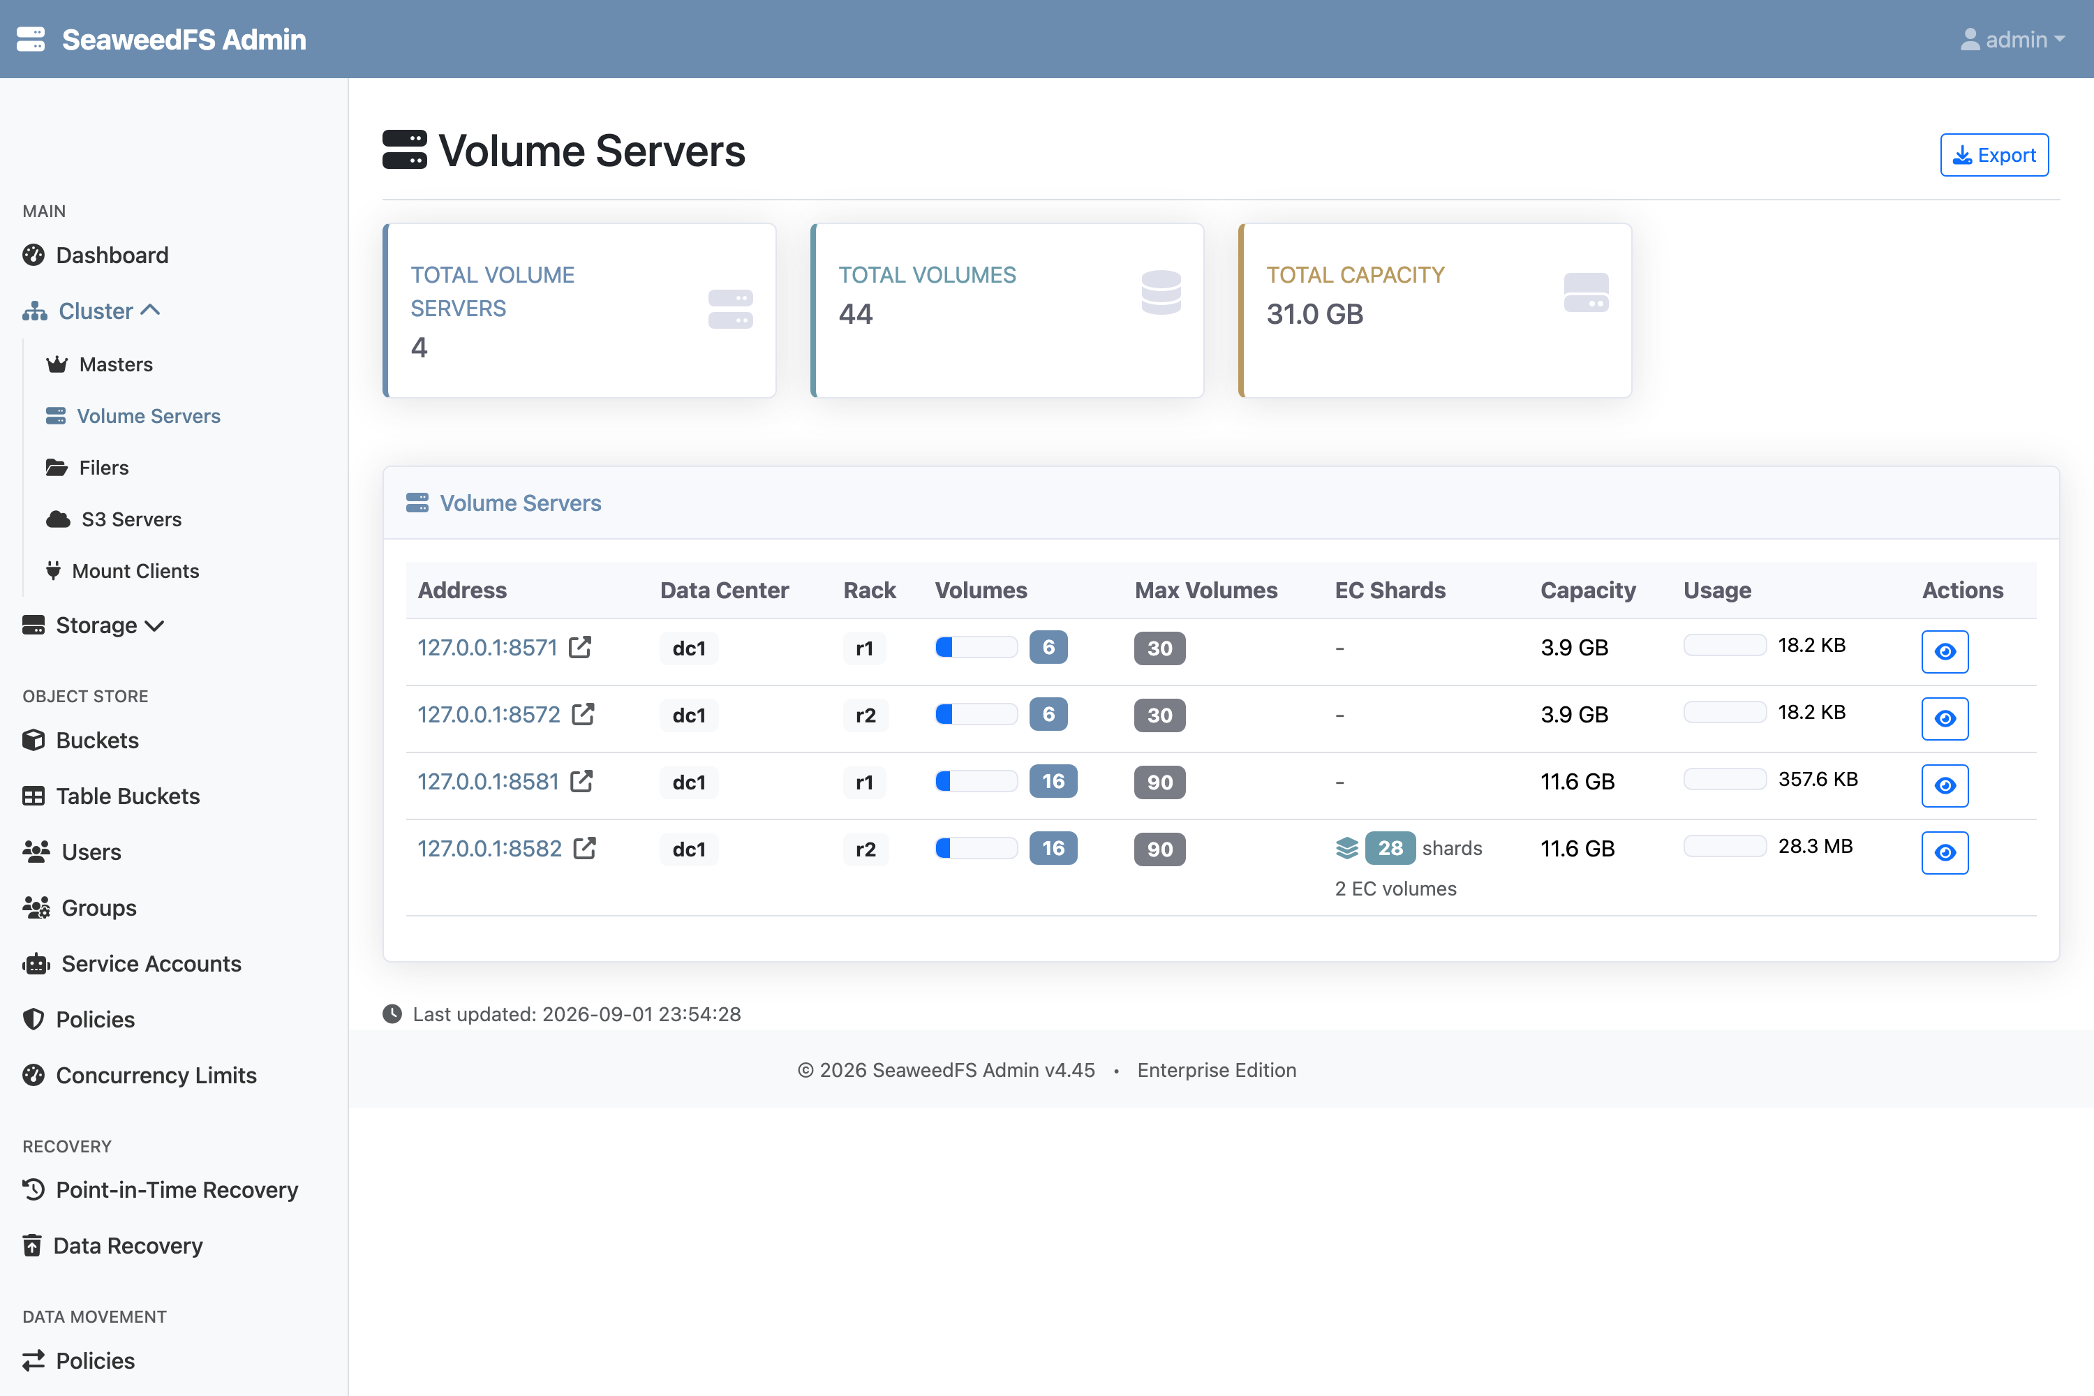Click the Point-in-Time Recovery history icon

tap(34, 1189)
